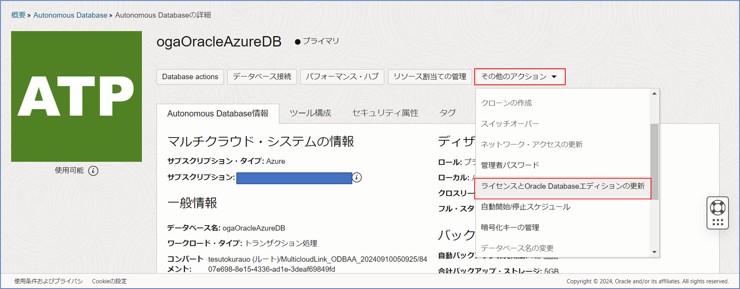Click the プライマリ role status label
The image size is (740, 289).
[x=321, y=41]
